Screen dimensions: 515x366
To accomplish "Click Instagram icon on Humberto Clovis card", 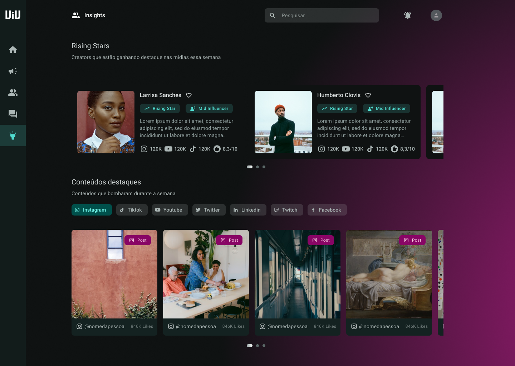I will click(x=322, y=149).
